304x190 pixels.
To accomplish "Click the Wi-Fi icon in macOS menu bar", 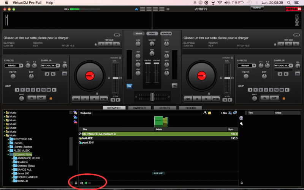I will click(x=219, y=3).
